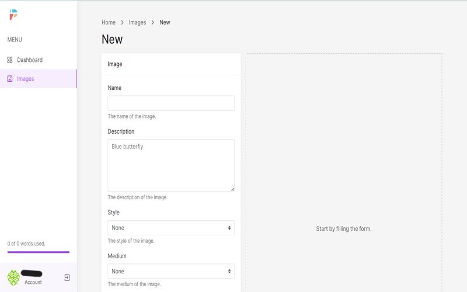Go to Home via the breadcrumb
This screenshot has height=292, width=467.
click(109, 22)
